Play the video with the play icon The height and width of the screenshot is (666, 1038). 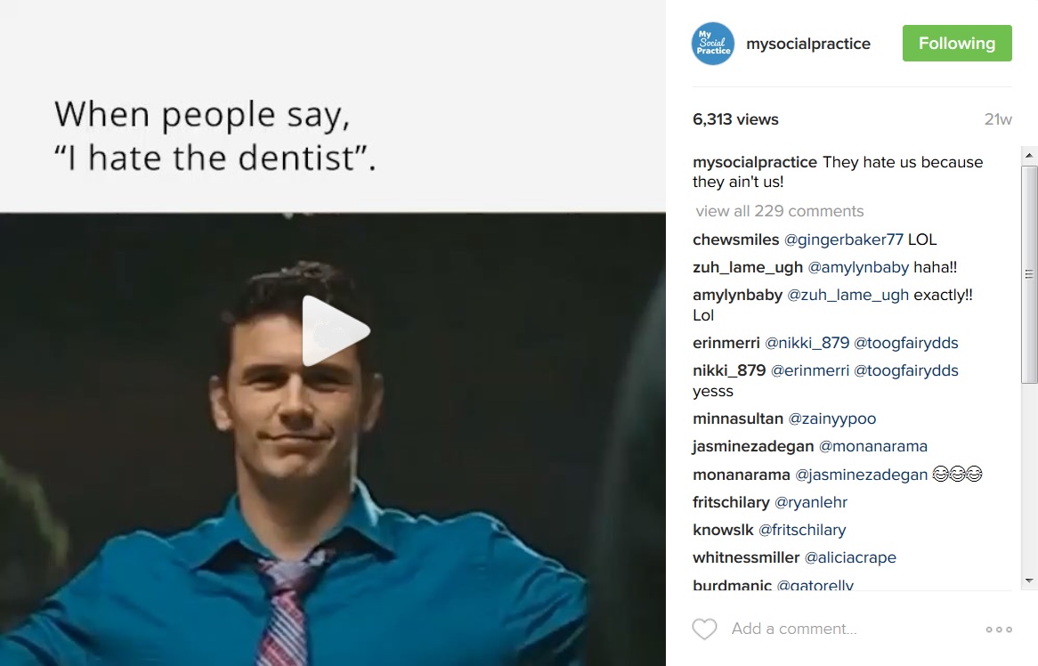(x=335, y=330)
